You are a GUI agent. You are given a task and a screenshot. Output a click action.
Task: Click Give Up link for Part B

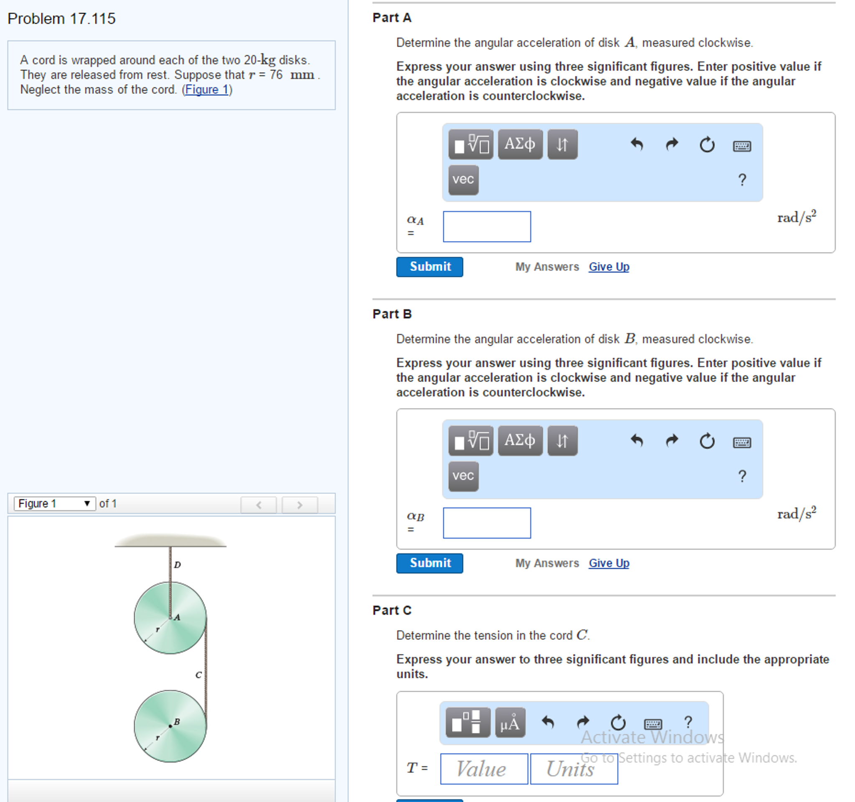pyautogui.click(x=608, y=563)
